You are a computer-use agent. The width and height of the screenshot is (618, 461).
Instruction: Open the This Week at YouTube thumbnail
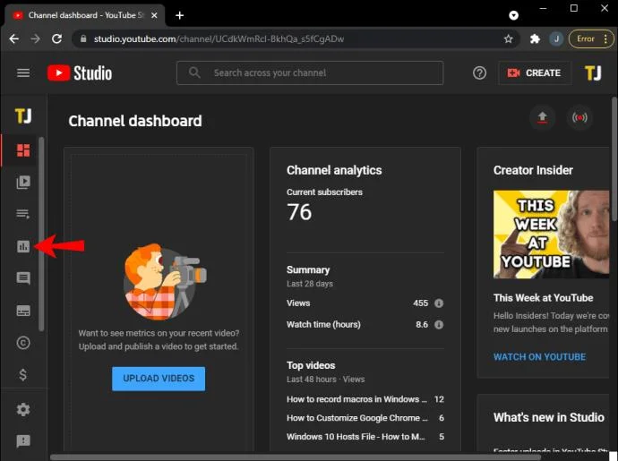tap(551, 235)
